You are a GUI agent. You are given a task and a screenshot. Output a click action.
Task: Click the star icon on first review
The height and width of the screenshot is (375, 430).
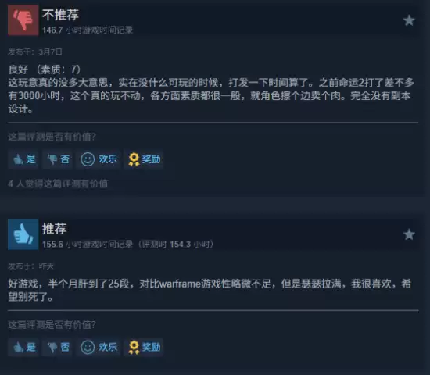click(x=409, y=20)
